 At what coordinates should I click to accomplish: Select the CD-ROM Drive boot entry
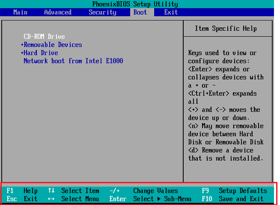(x=44, y=36)
